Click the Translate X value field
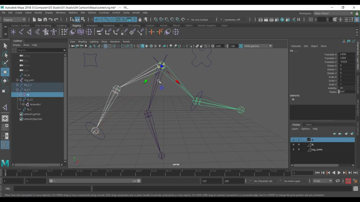This screenshot has width=360, height=202. coord(347,54)
